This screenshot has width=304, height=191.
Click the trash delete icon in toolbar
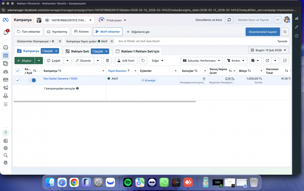point(107,61)
